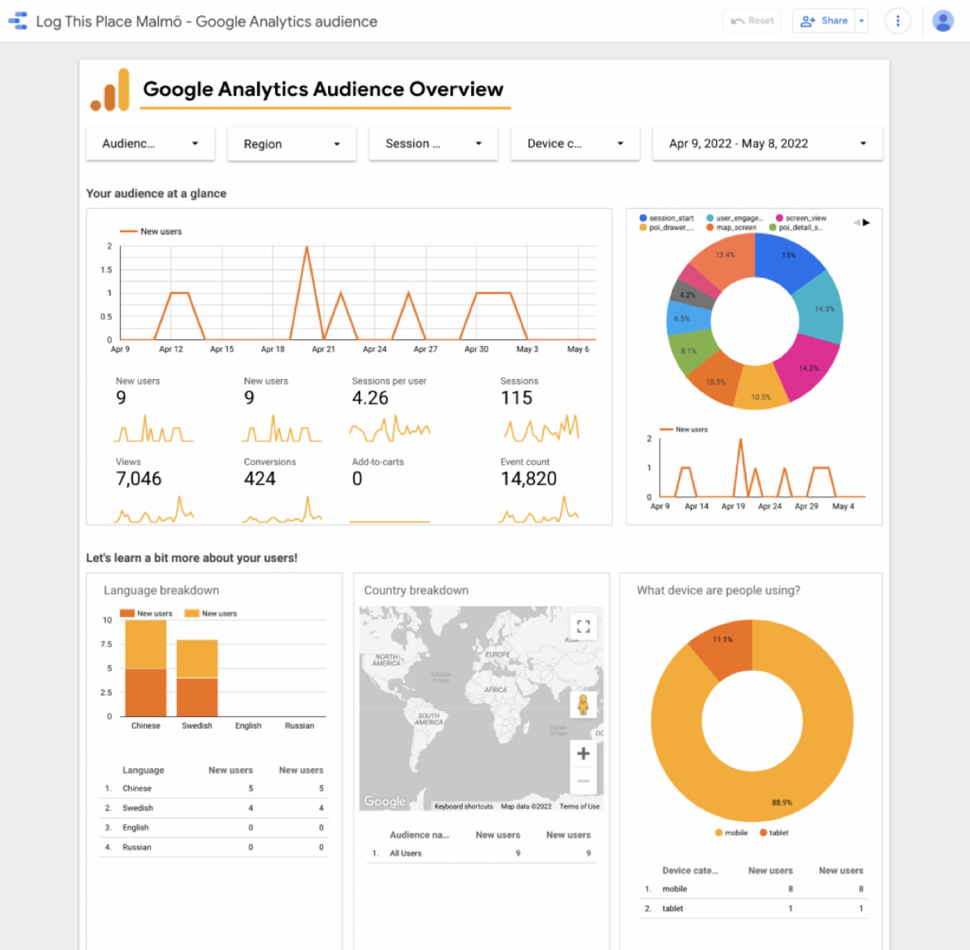This screenshot has height=950, width=970.
Task: Zoom out on the country map
Action: (583, 781)
